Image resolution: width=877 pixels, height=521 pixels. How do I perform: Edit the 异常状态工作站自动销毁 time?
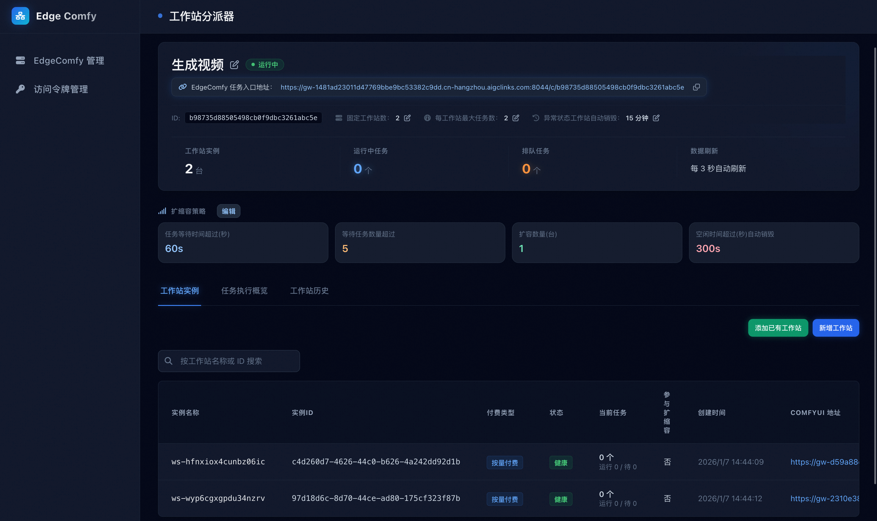point(656,118)
